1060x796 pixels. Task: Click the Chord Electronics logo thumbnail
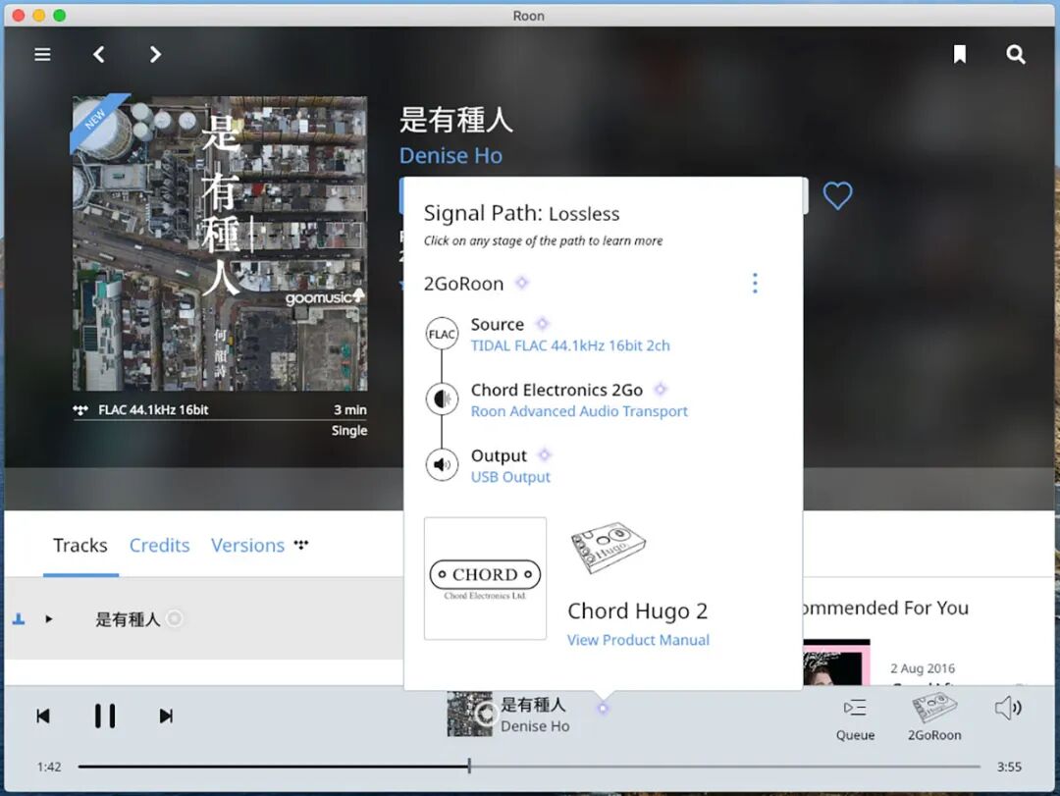[x=486, y=578]
